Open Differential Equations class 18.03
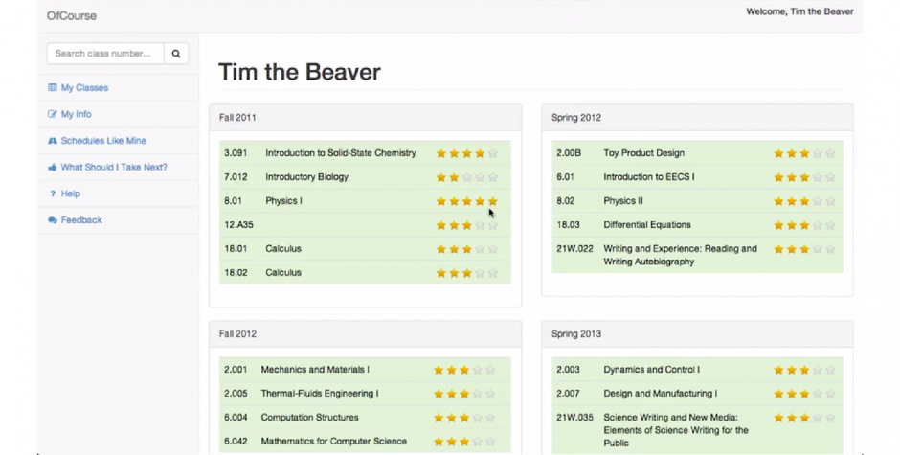 coord(646,225)
